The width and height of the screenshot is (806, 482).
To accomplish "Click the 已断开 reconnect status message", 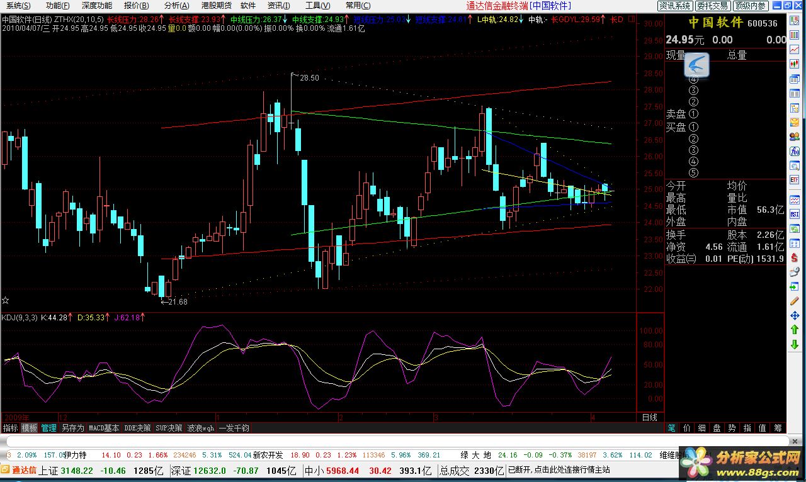I will 559,470.
